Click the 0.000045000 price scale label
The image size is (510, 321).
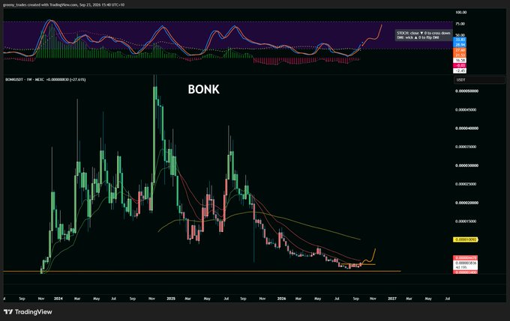[x=466, y=110]
